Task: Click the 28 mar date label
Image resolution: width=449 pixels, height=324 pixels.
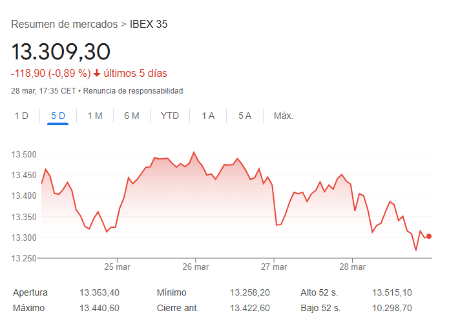Action: click(352, 266)
